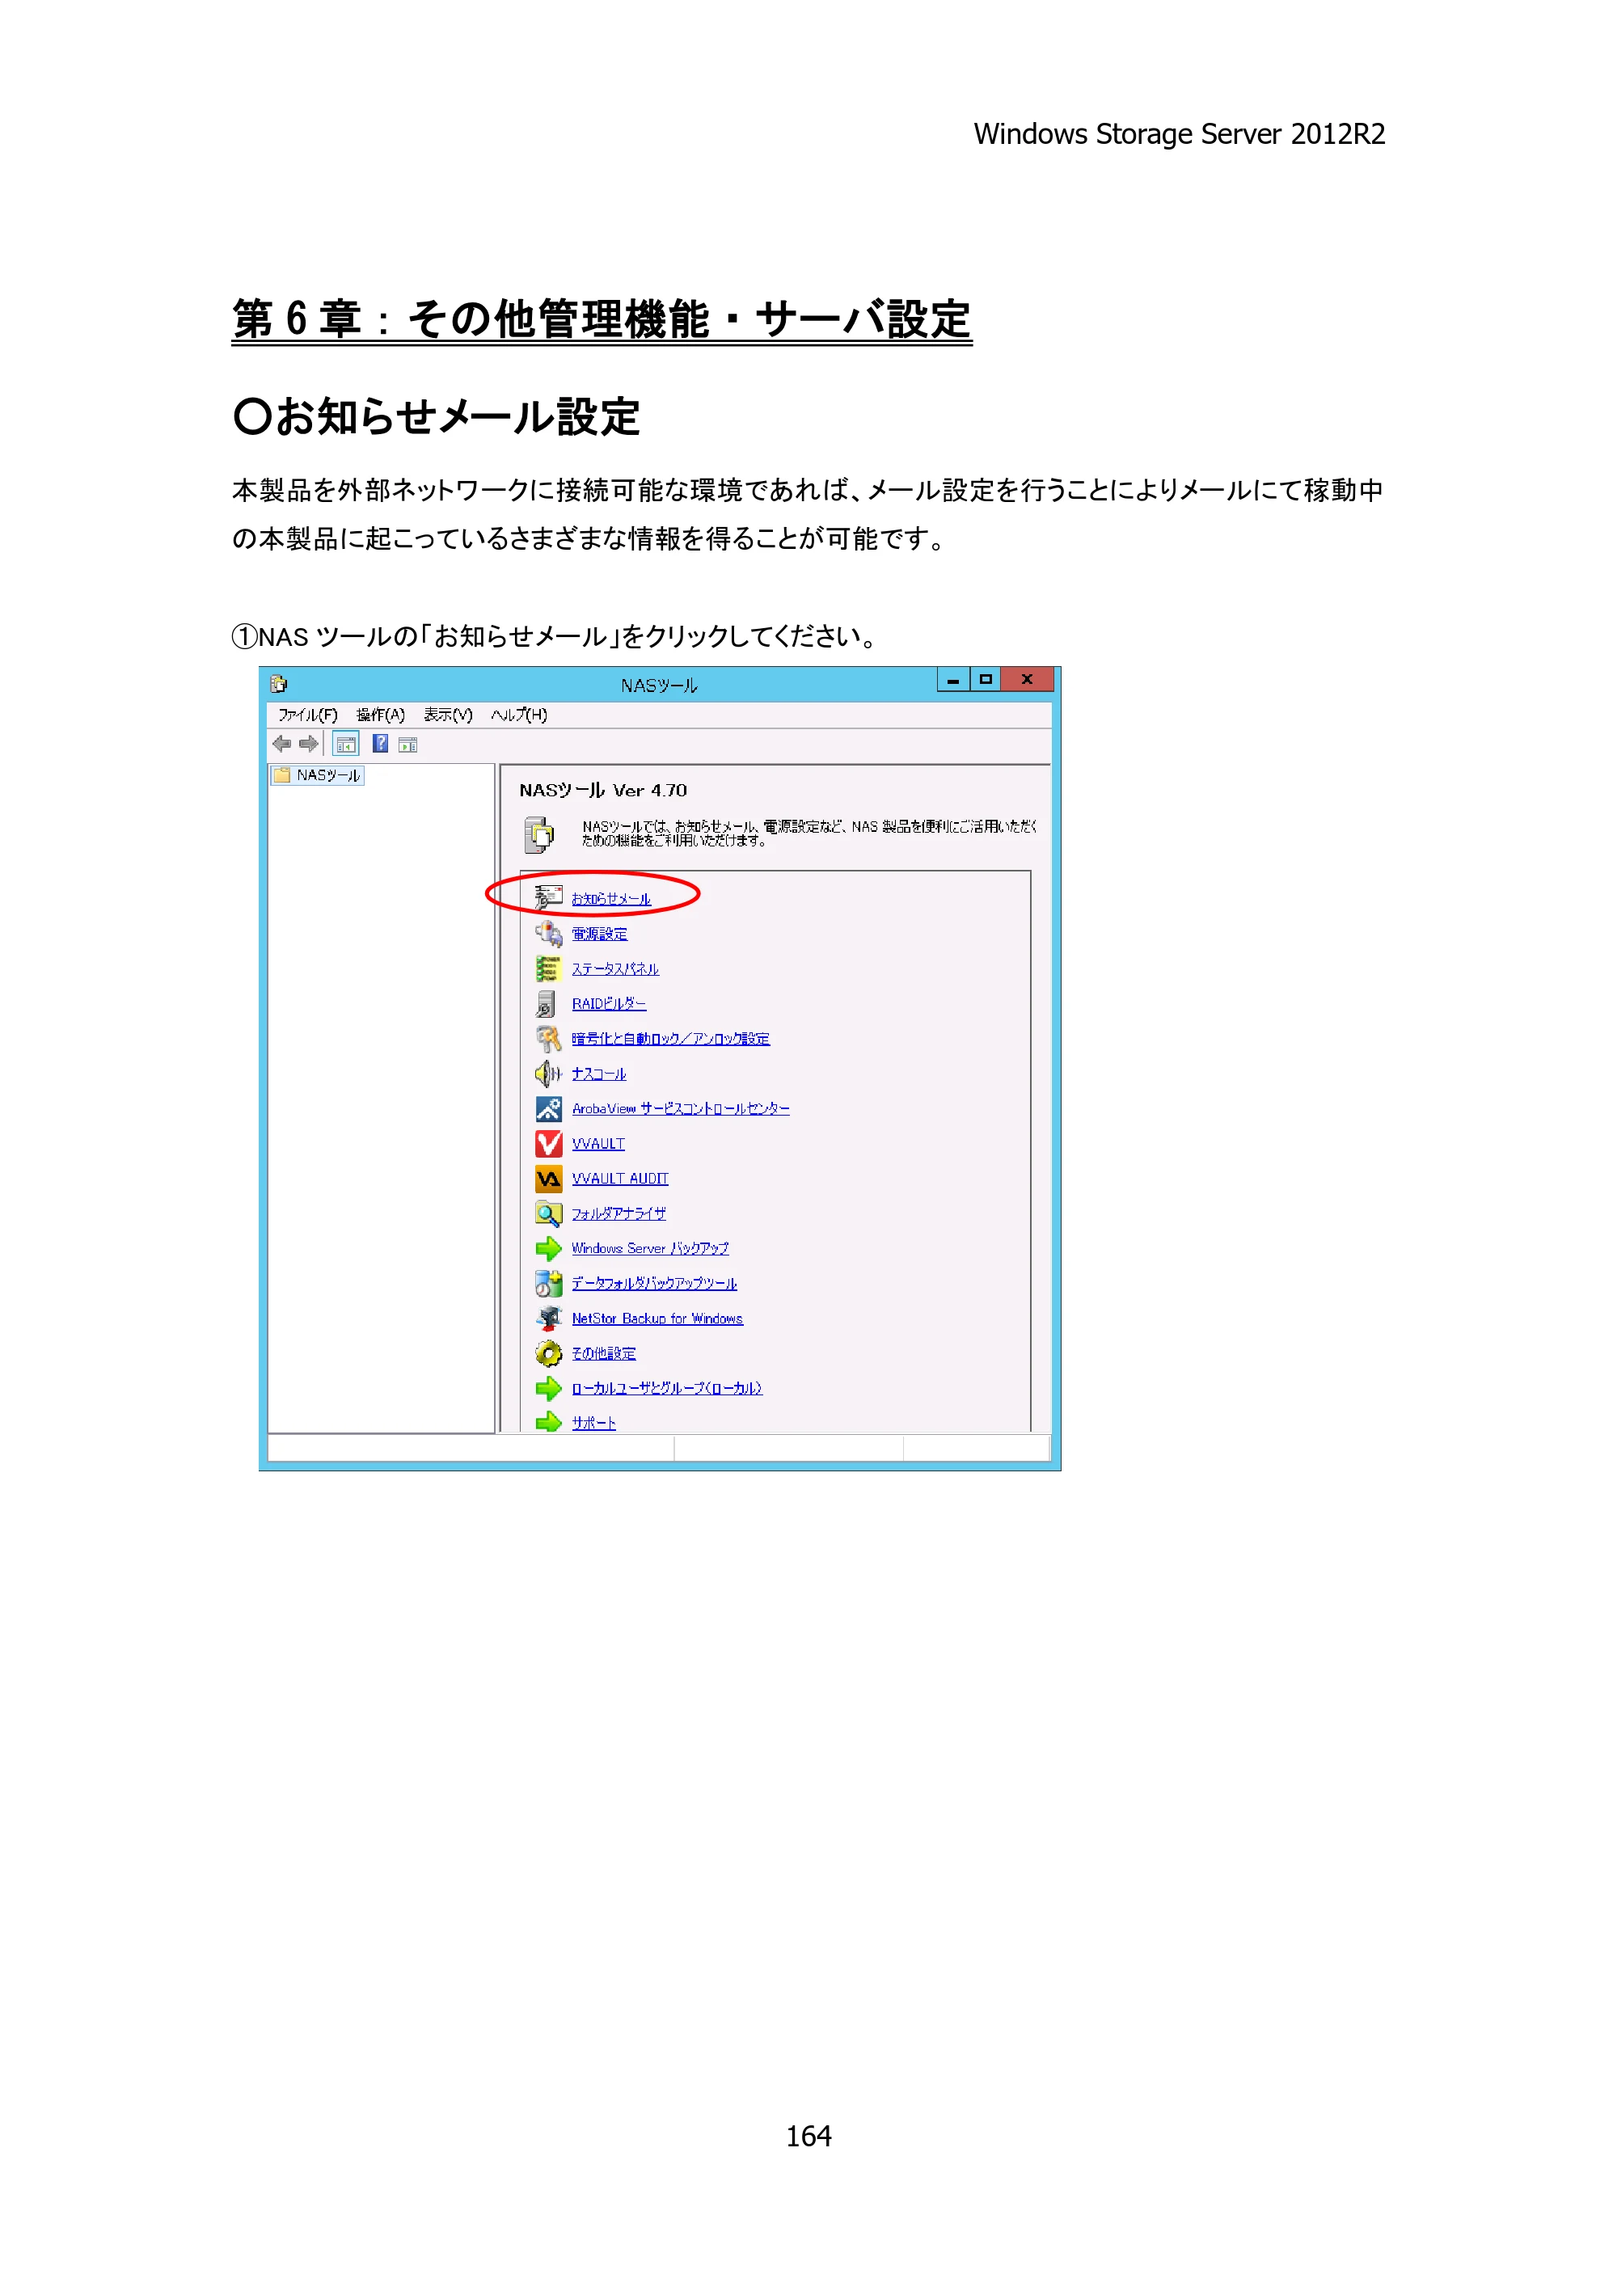Open the Windows Server バックアップ link
1617x2287 pixels.
pyautogui.click(x=649, y=1248)
